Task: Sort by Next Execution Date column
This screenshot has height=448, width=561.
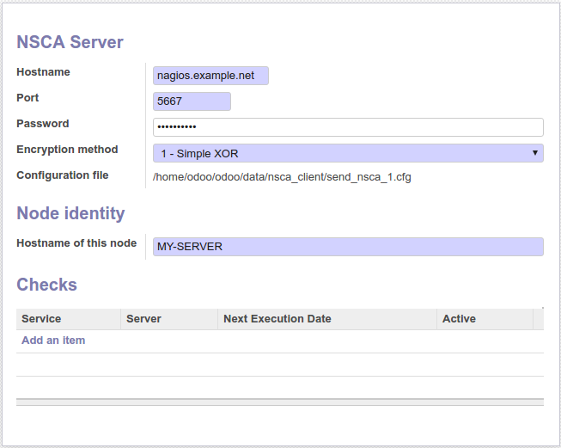Action: (277, 319)
